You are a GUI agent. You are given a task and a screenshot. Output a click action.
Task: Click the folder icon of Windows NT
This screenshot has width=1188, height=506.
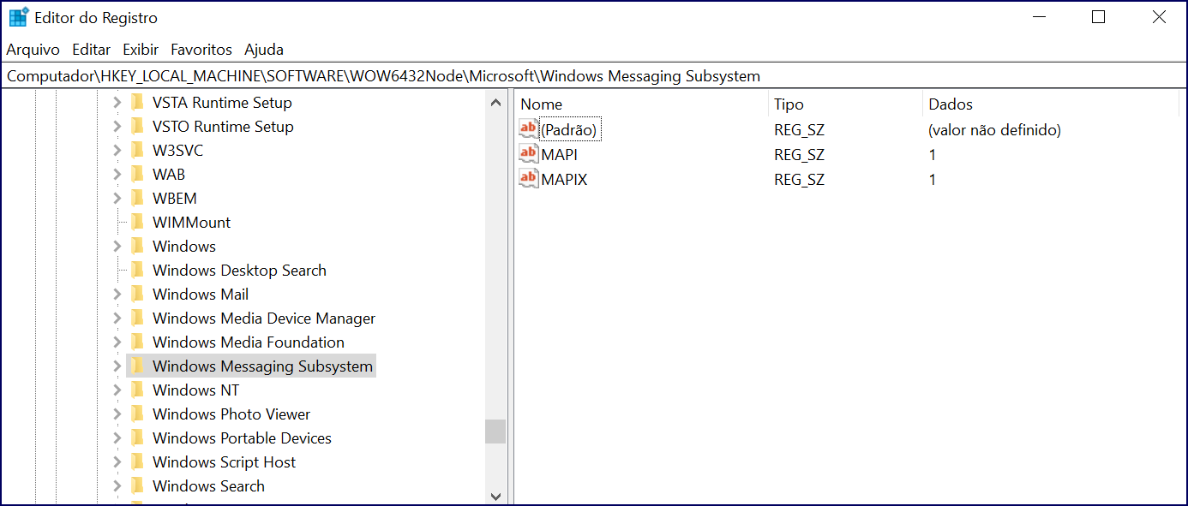click(137, 390)
